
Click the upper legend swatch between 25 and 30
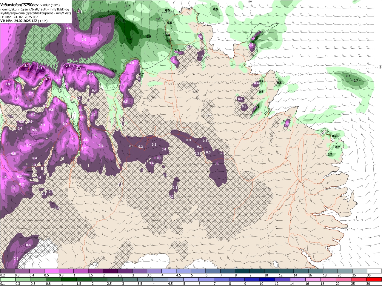360,271
